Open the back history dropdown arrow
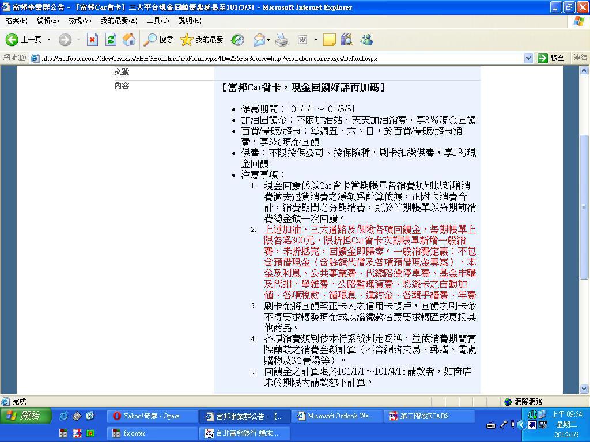The height and width of the screenshot is (442, 590). pos(49,40)
